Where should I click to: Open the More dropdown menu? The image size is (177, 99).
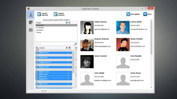click(x=147, y=14)
